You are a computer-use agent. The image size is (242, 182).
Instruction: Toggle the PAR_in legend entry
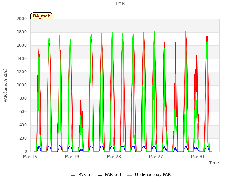point(81,174)
